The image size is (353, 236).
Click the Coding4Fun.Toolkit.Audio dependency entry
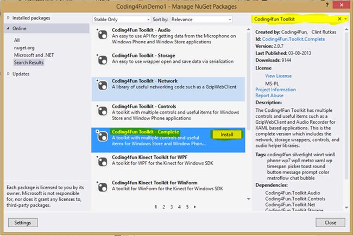(293, 193)
